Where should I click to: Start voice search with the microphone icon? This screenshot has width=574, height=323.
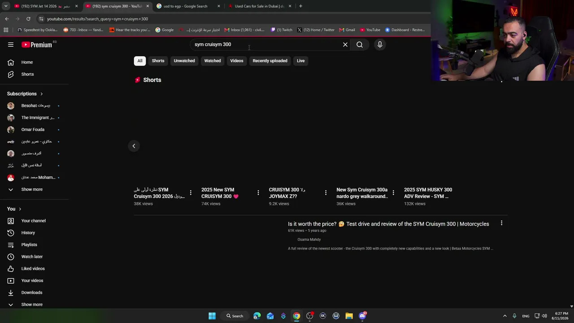(x=380, y=44)
